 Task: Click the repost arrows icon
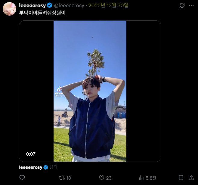[62, 178]
